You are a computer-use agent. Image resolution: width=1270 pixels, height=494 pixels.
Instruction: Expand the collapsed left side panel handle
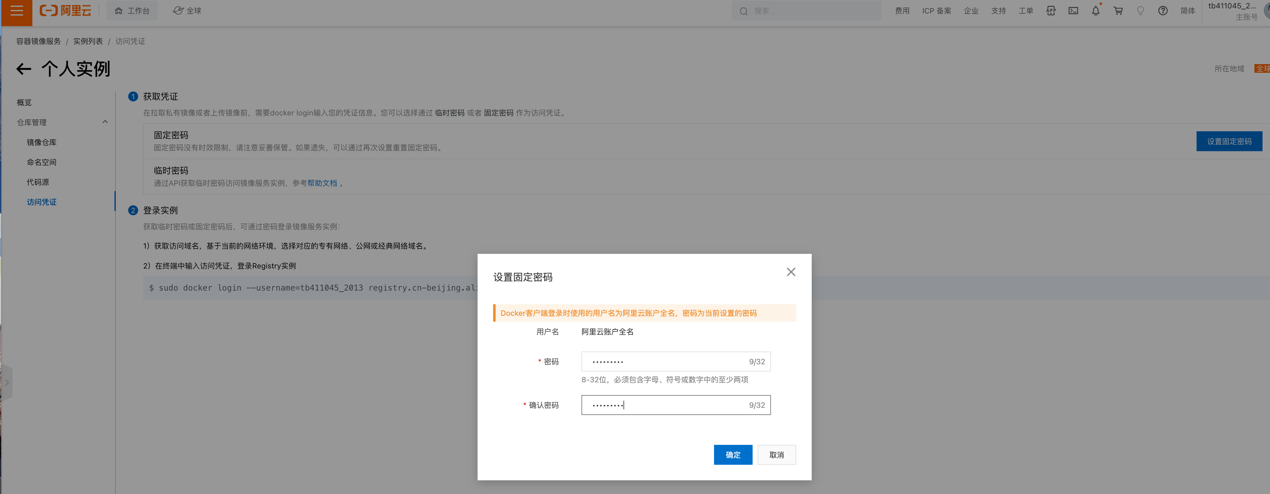[x=7, y=383]
